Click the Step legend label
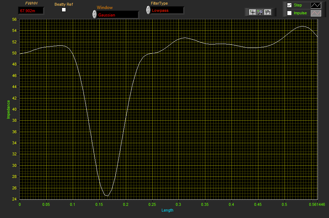The image size is (329, 218). pos(297,5)
